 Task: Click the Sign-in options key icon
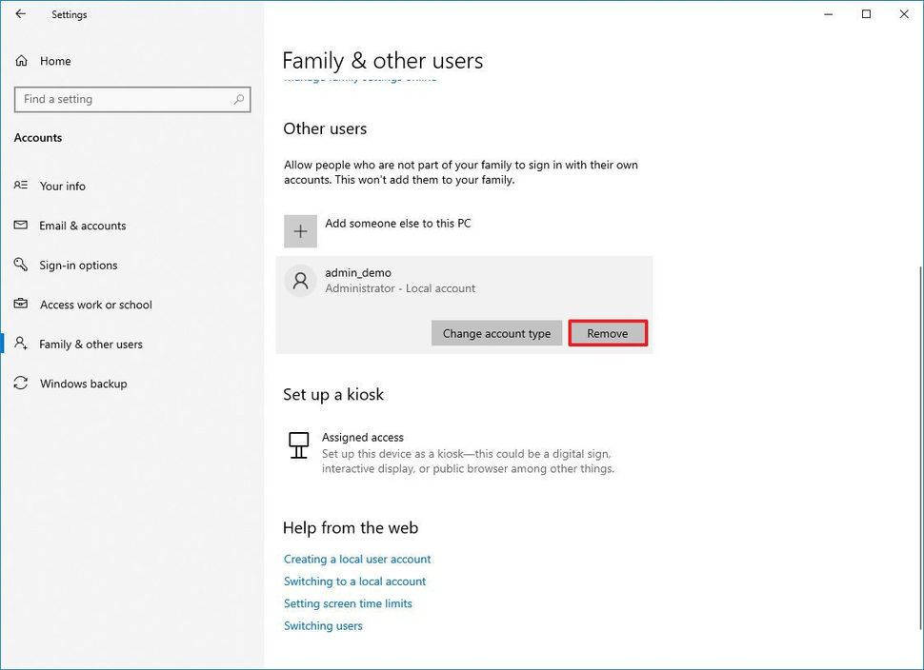[21, 266]
